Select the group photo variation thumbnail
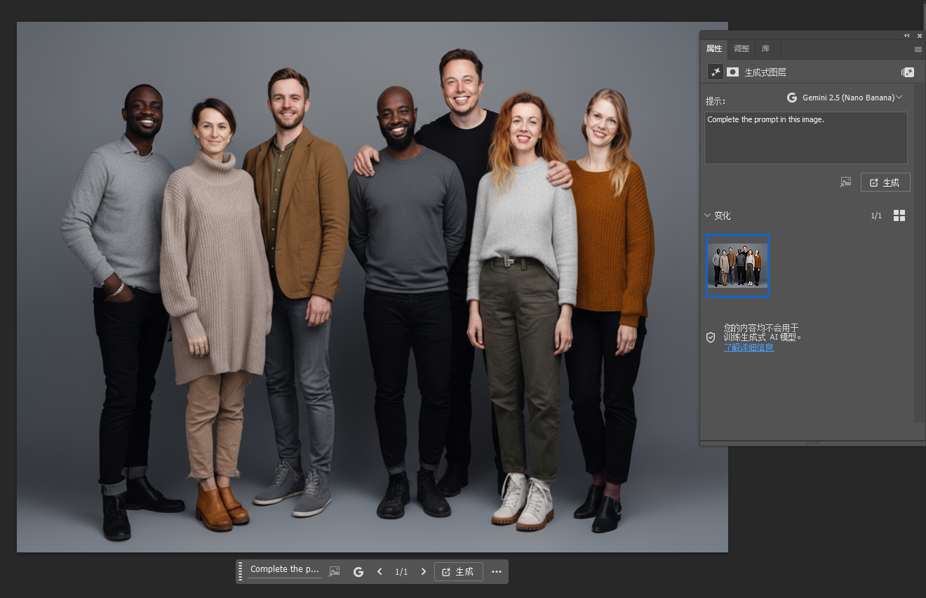The image size is (926, 598). (737, 265)
